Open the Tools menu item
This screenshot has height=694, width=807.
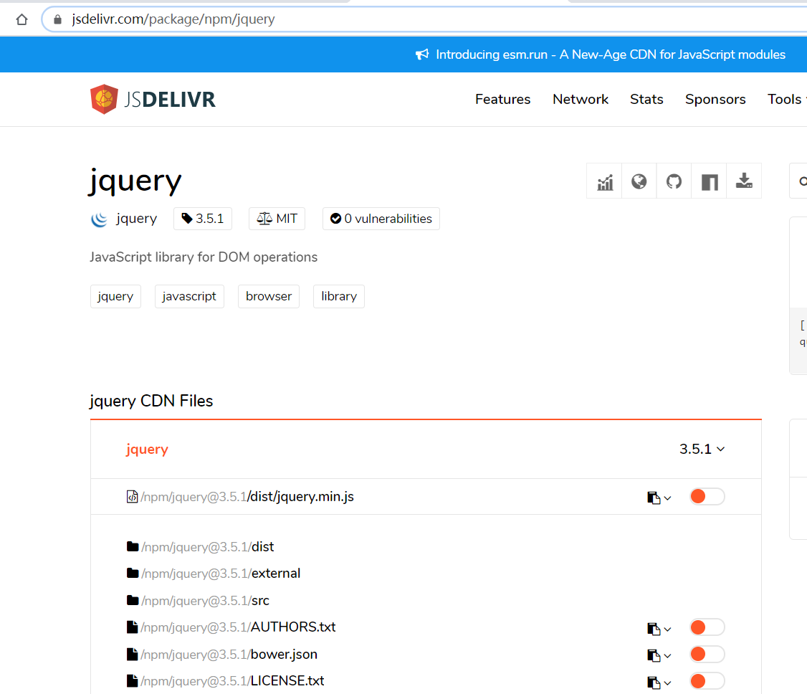786,99
